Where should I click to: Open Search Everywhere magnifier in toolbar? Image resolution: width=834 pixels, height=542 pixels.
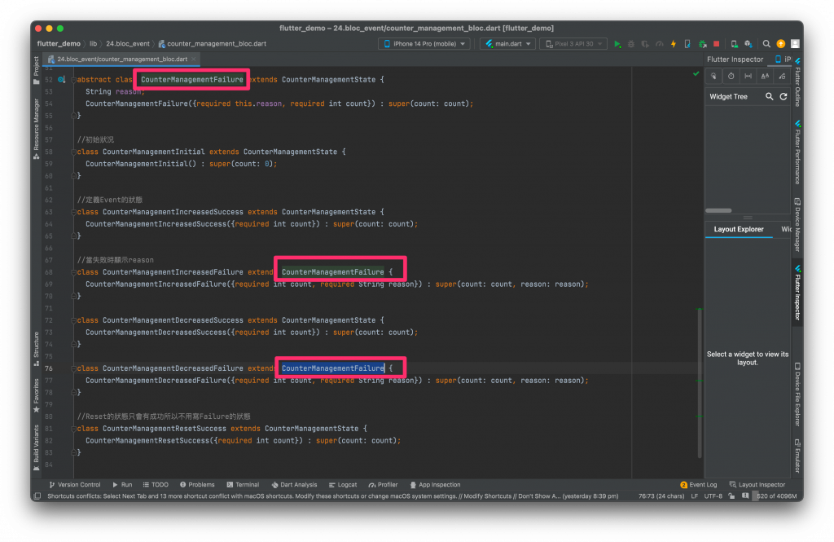766,44
